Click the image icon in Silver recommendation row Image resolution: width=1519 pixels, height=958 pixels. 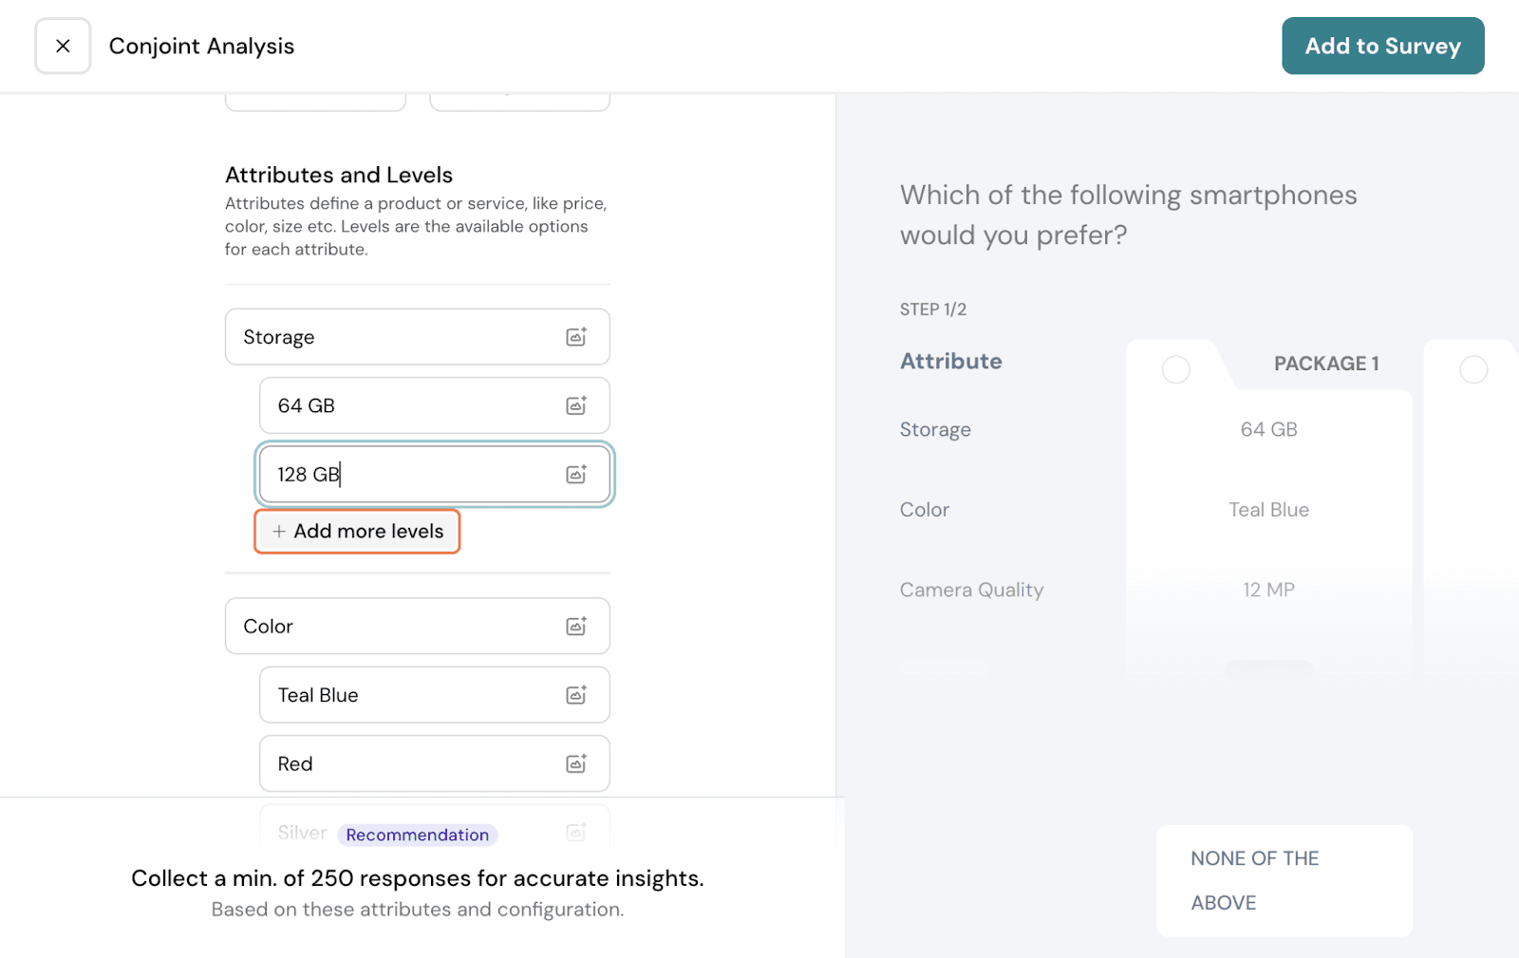coord(576,832)
